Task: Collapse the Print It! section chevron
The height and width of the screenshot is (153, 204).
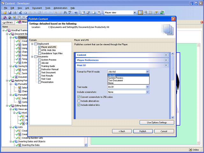Action: click(x=166, y=65)
